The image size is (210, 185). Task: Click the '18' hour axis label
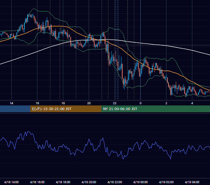63,103
